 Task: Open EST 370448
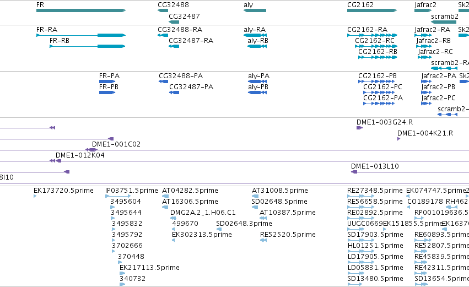click(x=131, y=257)
